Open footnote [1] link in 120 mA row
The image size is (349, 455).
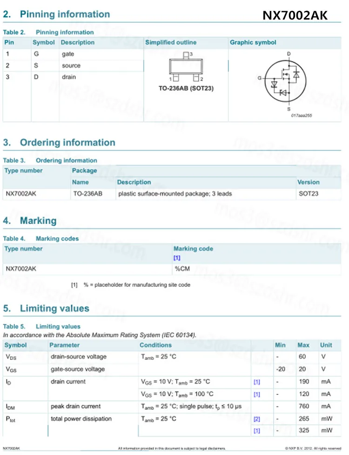pos(256,394)
